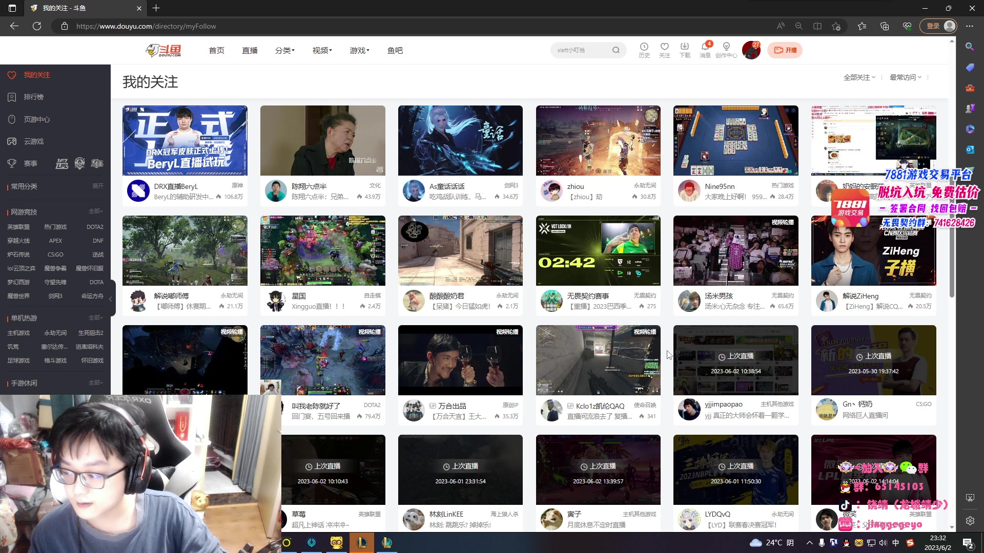Click the browser 登录 profile button
This screenshot has width=984, height=553.
938,26
